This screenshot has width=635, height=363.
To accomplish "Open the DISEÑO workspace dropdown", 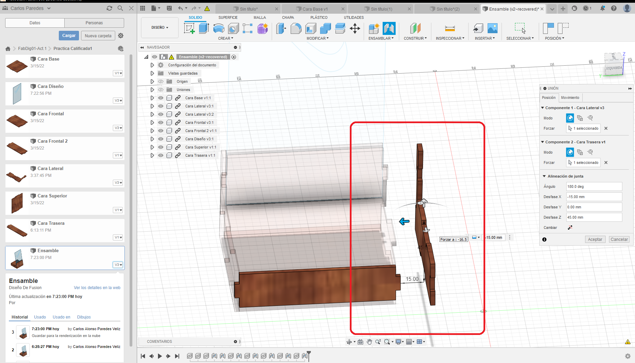I will (160, 27).
